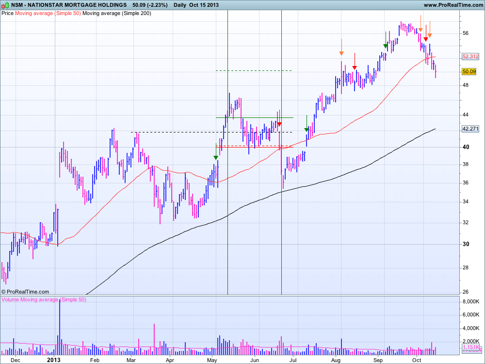Click the yellow 50.09 current price tag

pos(469,71)
